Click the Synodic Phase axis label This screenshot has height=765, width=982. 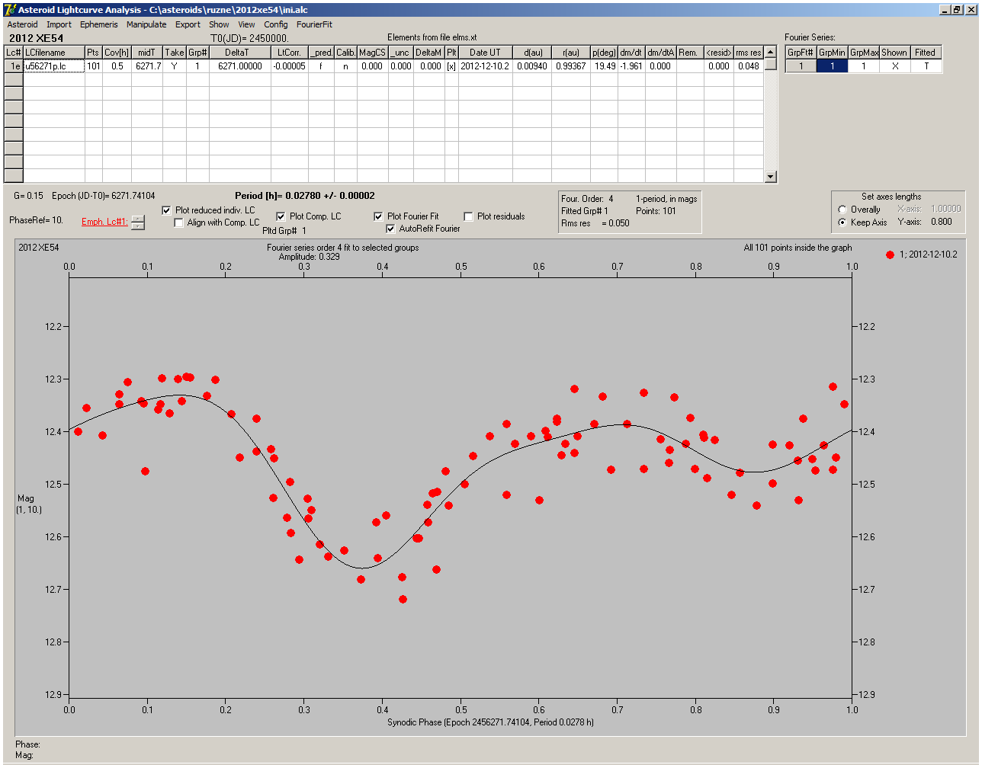(490, 722)
